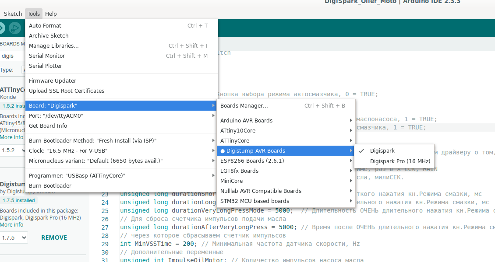The height and width of the screenshot is (262, 495).
Task: Expand the ATTinyCore boards list
Action: tap(286, 140)
